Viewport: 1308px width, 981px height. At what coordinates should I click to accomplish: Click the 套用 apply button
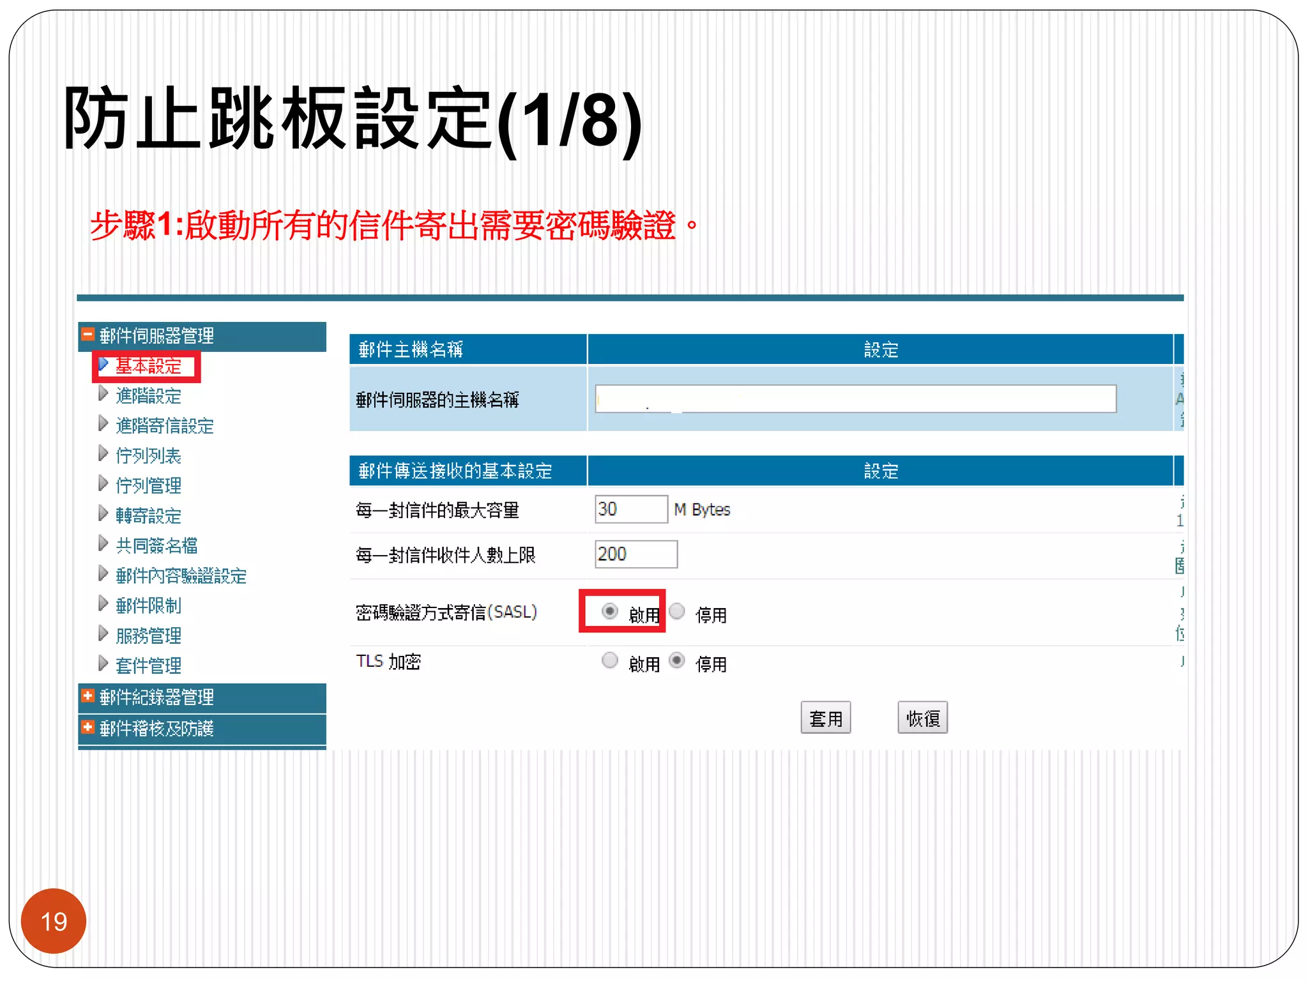tap(825, 718)
